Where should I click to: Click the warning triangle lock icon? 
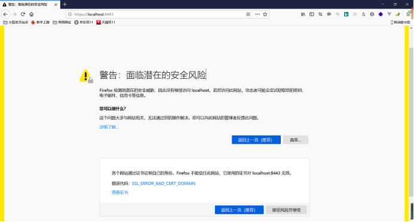(87, 76)
